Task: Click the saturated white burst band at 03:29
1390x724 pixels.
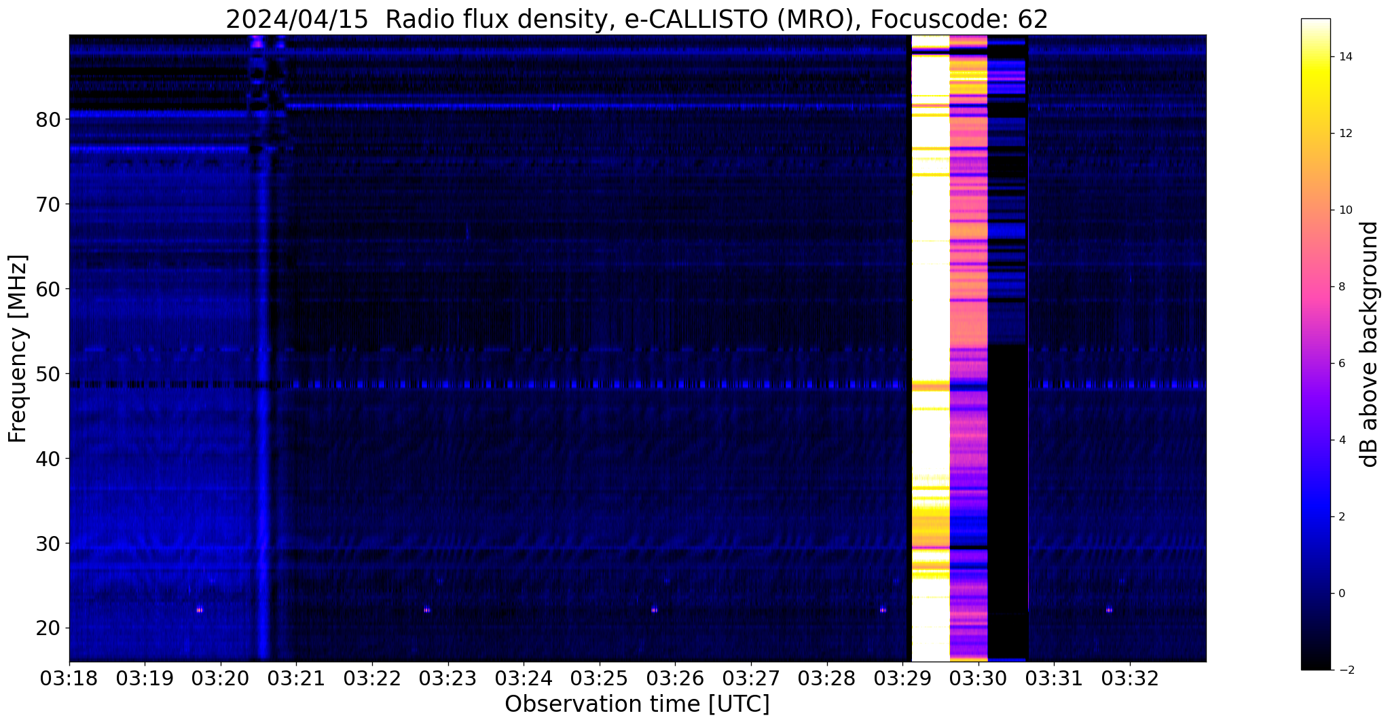Action: click(930, 348)
